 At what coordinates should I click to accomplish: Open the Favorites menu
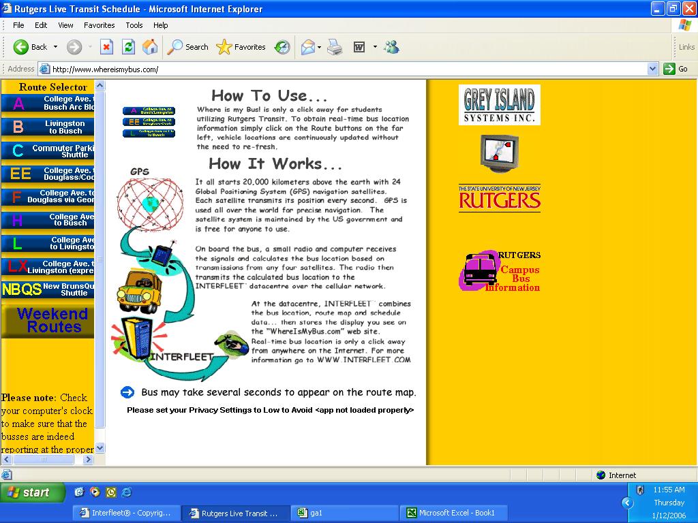(100, 25)
